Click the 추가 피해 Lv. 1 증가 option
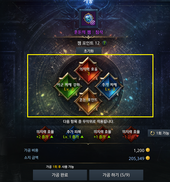Screen dimensions: 170x182 pos(73,134)
